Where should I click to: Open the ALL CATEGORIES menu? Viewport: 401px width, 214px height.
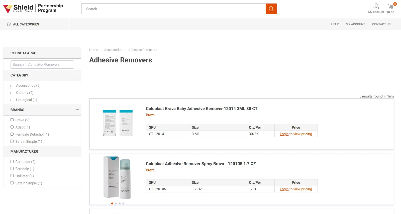click(x=26, y=24)
